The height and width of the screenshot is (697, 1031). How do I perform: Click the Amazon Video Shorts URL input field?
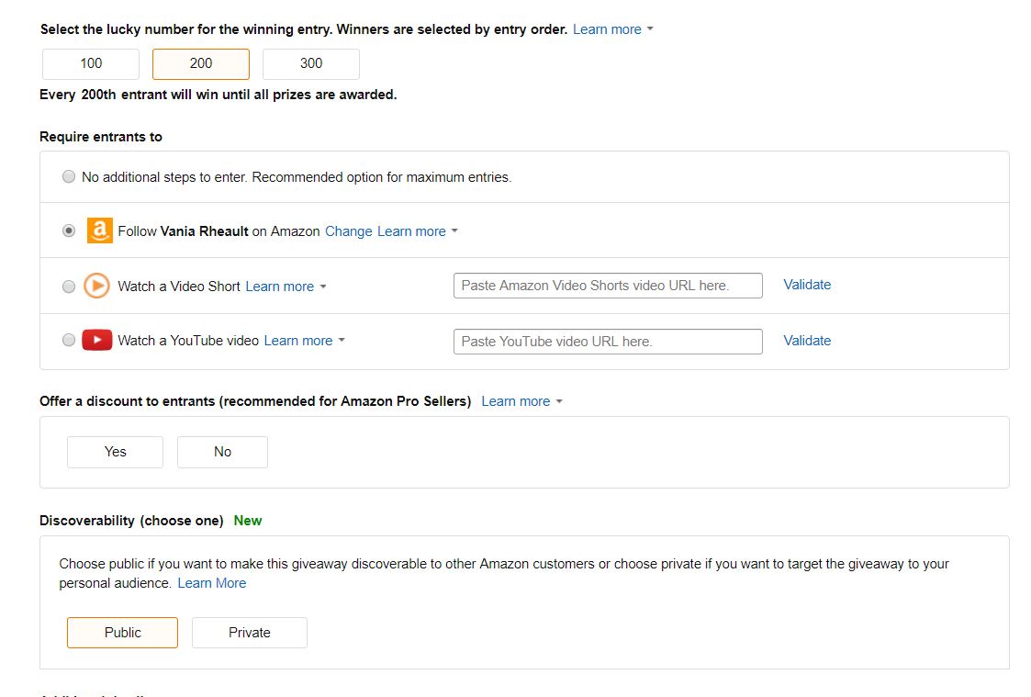[607, 286]
